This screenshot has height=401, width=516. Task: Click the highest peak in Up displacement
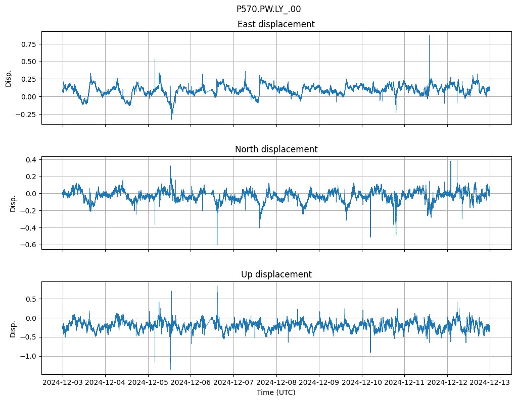point(217,286)
